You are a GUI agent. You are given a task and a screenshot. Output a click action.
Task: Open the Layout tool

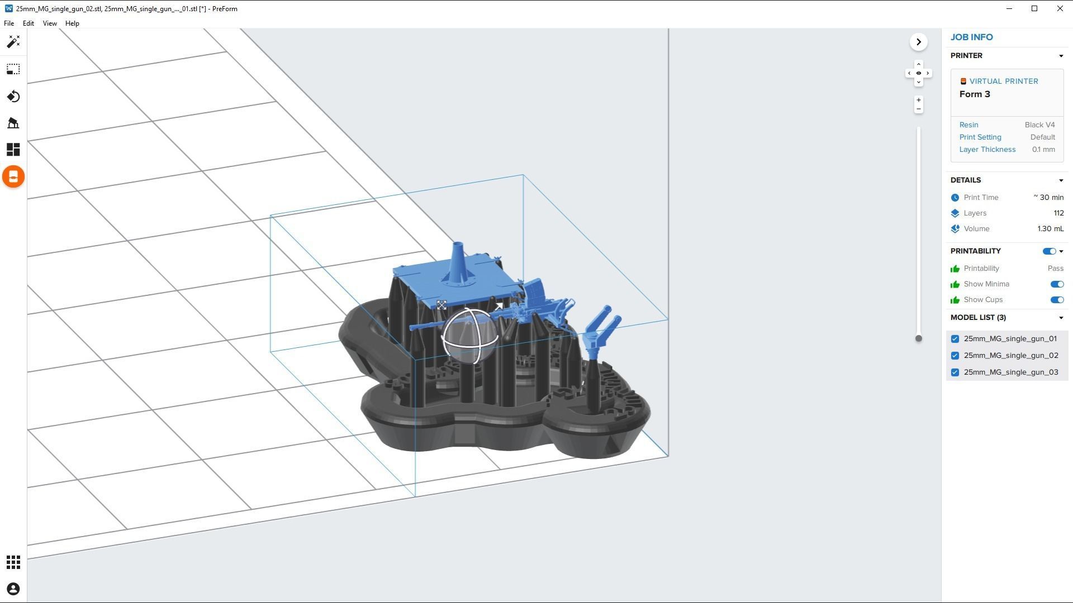[13, 150]
